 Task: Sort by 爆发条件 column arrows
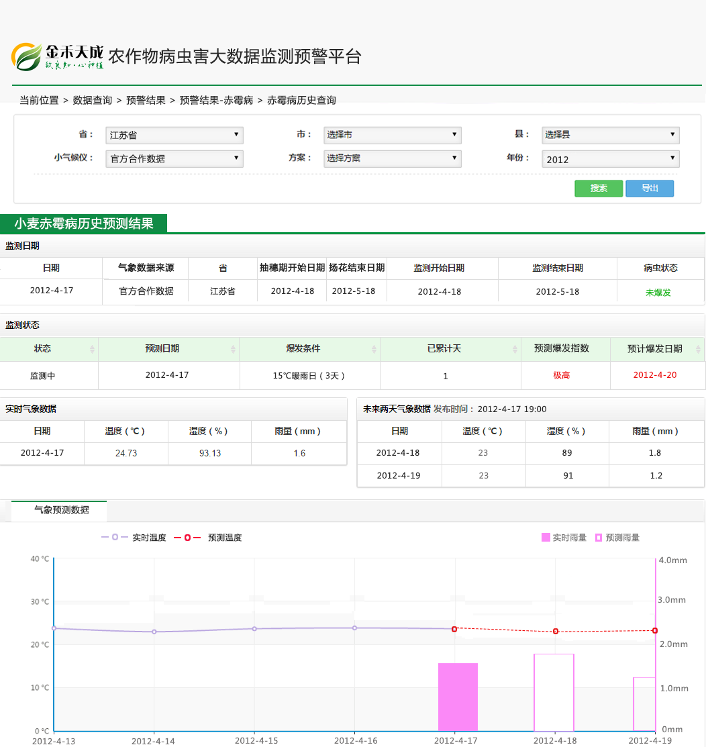[x=374, y=349]
